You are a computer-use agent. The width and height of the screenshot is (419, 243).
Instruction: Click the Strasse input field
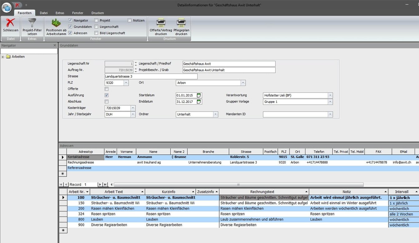click(x=151, y=77)
